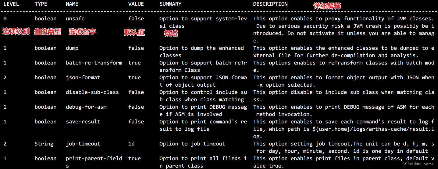Select the dump option name

tap(72, 48)
